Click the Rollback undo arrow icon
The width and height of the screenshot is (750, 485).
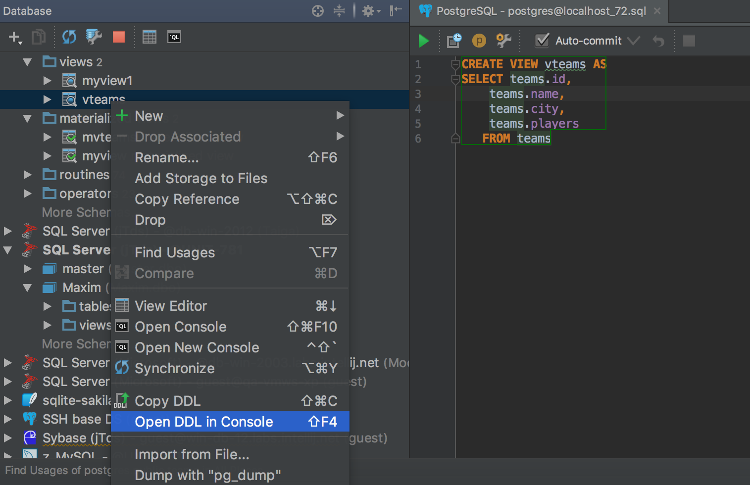(658, 41)
